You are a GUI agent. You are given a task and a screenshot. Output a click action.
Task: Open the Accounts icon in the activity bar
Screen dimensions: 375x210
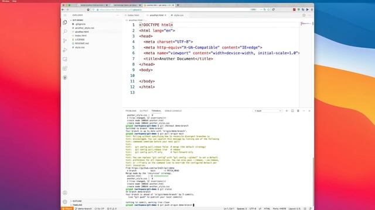65,192
